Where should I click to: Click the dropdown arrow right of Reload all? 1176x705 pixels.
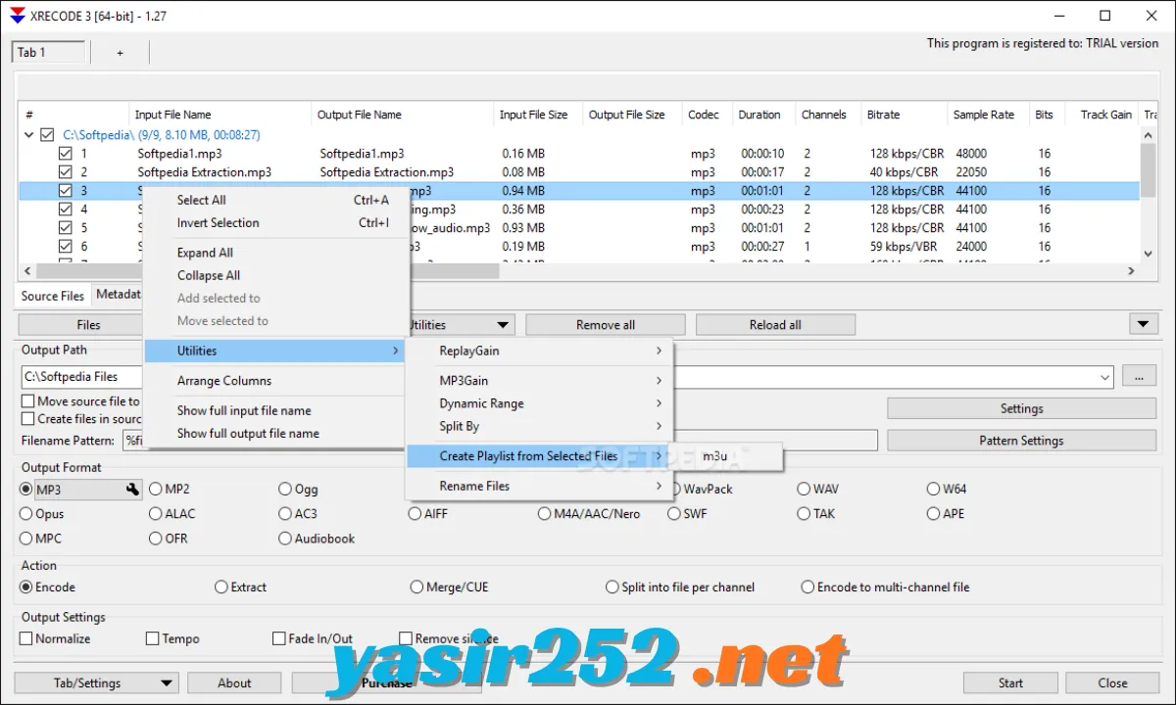pos(1144,324)
